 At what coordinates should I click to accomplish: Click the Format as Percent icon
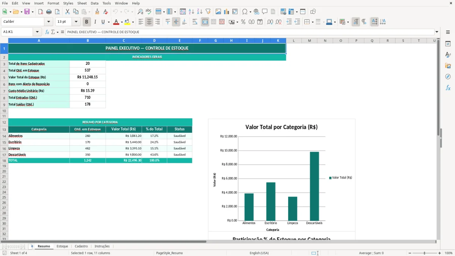pos(243,22)
